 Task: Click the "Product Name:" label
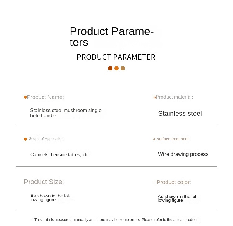[45, 97]
